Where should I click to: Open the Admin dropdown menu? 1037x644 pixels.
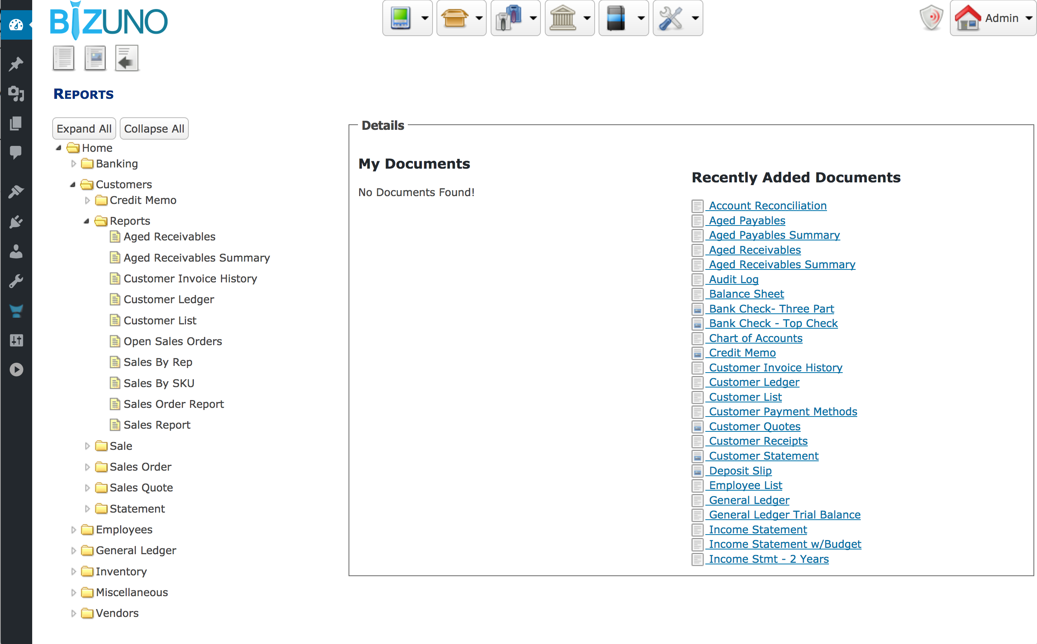pyautogui.click(x=1001, y=18)
